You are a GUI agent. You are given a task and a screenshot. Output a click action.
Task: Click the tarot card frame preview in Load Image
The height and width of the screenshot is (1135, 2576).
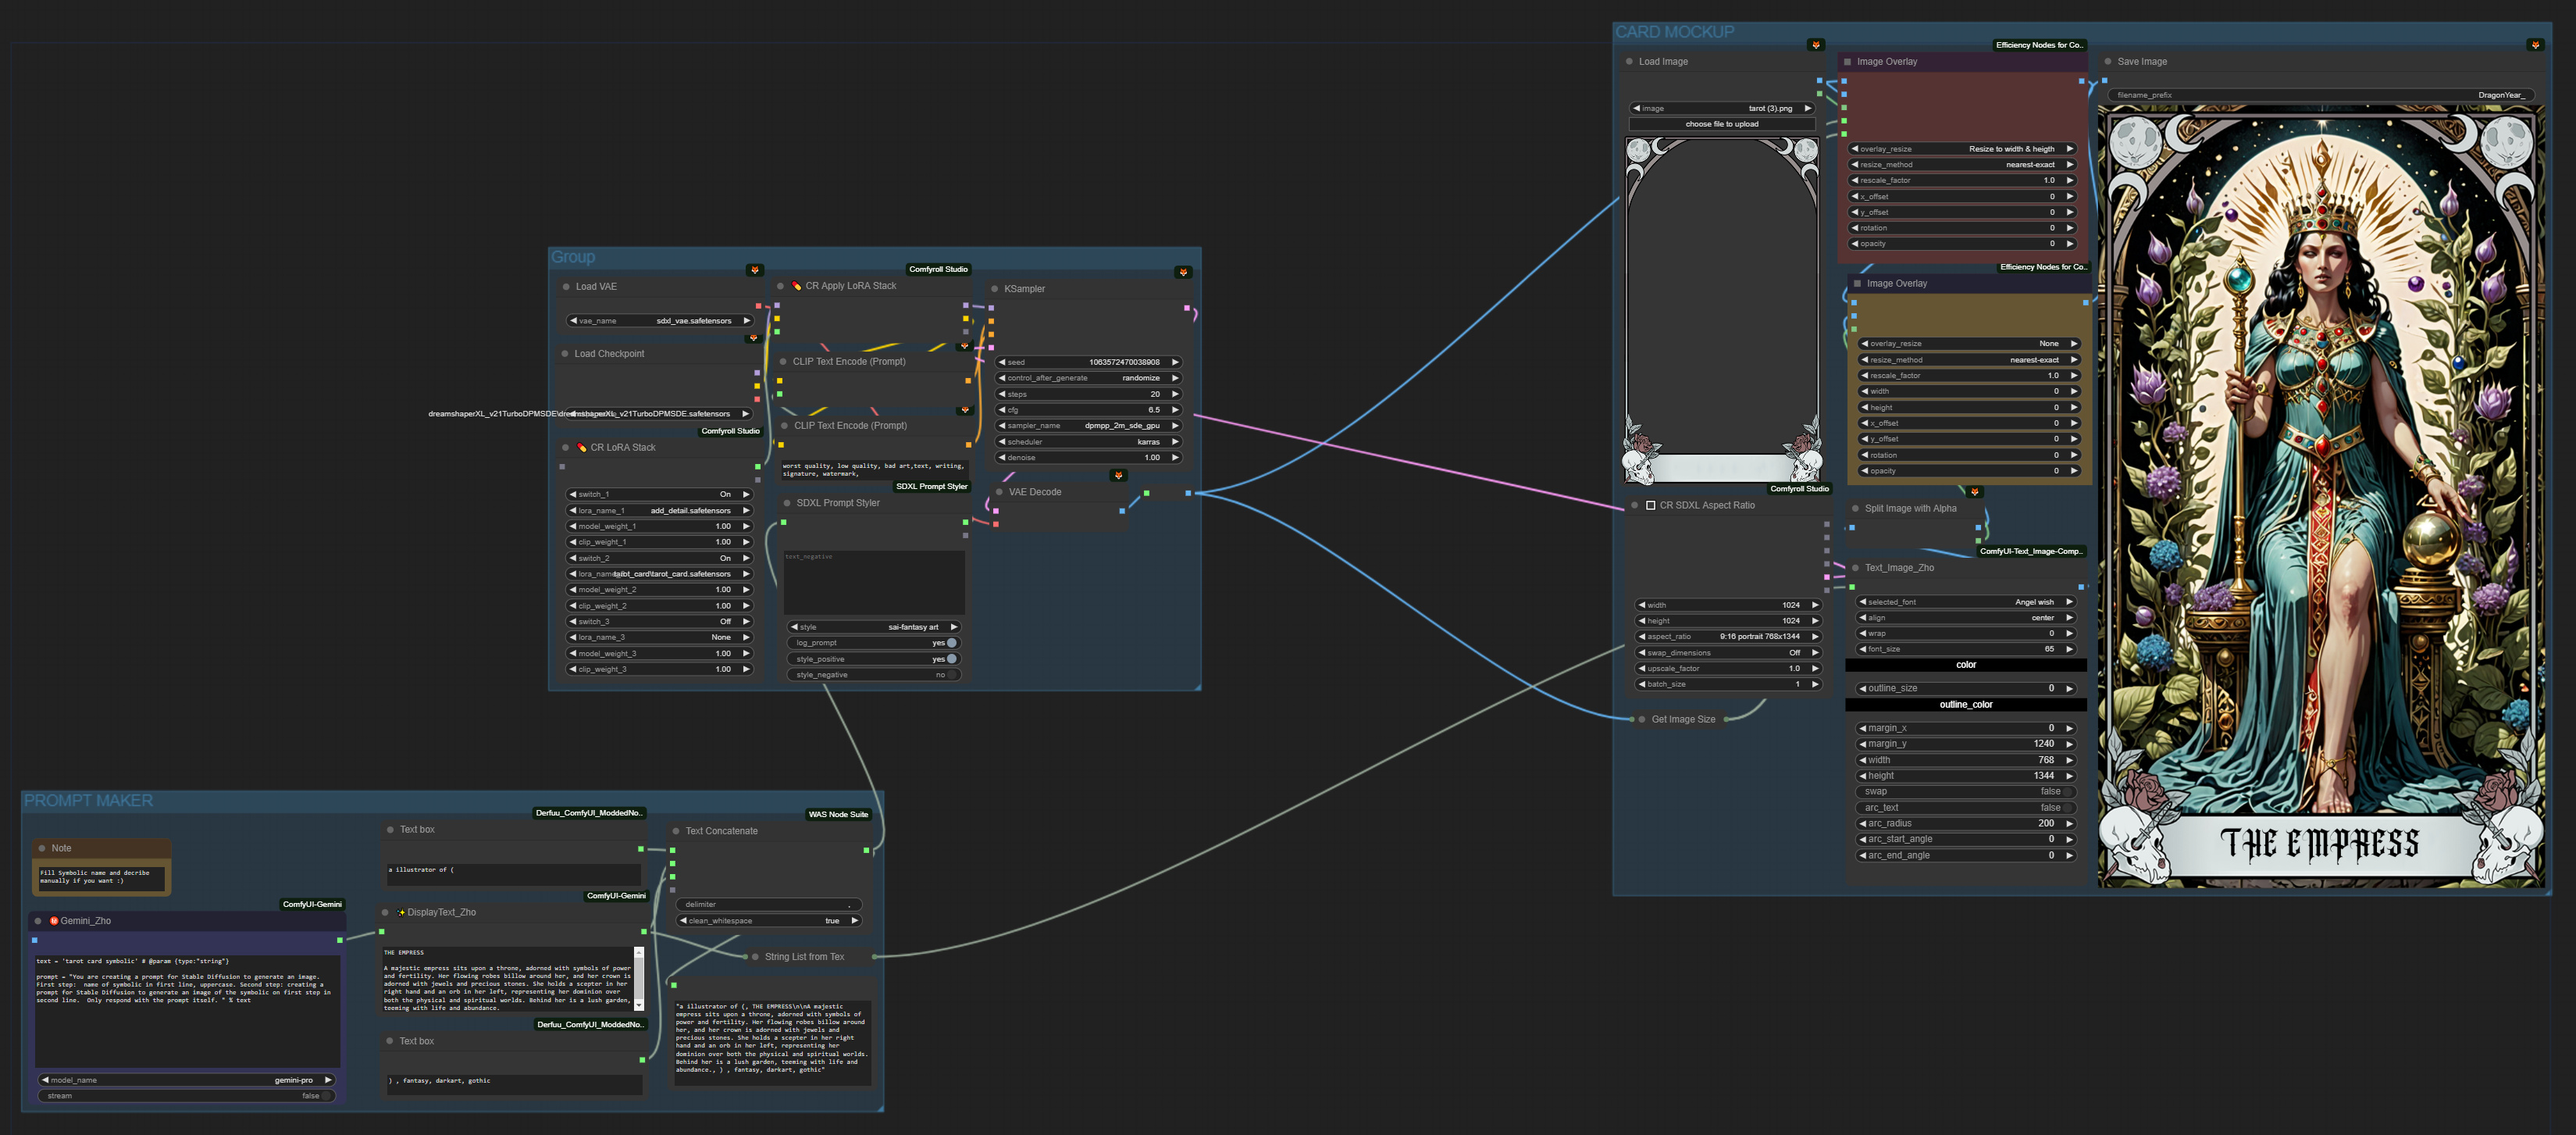point(1722,310)
